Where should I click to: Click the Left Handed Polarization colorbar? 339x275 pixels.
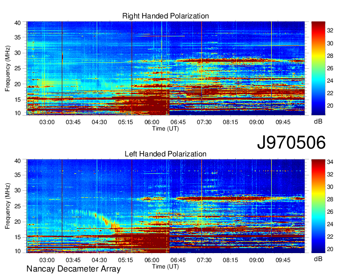318,206
